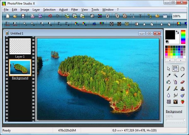Show next color palette page
The height and width of the screenshot is (135, 189).
(x=180, y=60)
